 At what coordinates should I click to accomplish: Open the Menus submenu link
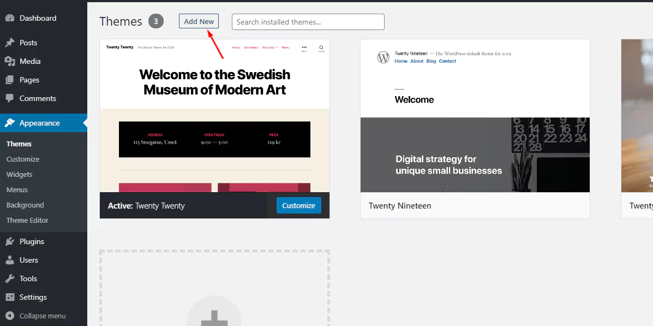pyautogui.click(x=17, y=190)
